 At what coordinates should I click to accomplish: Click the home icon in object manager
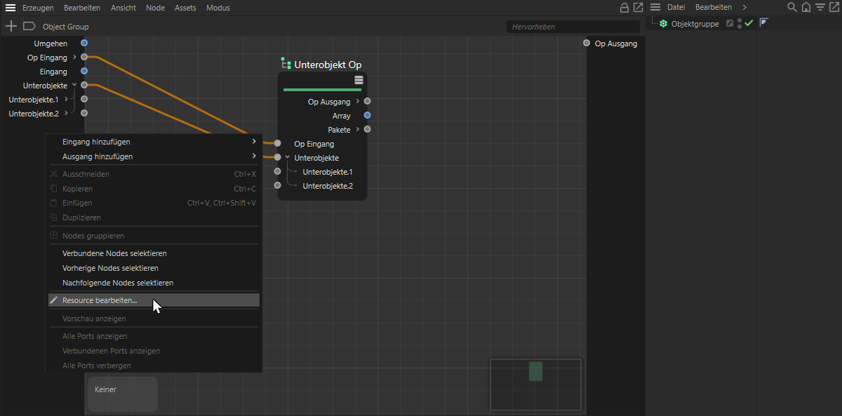click(806, 7)
